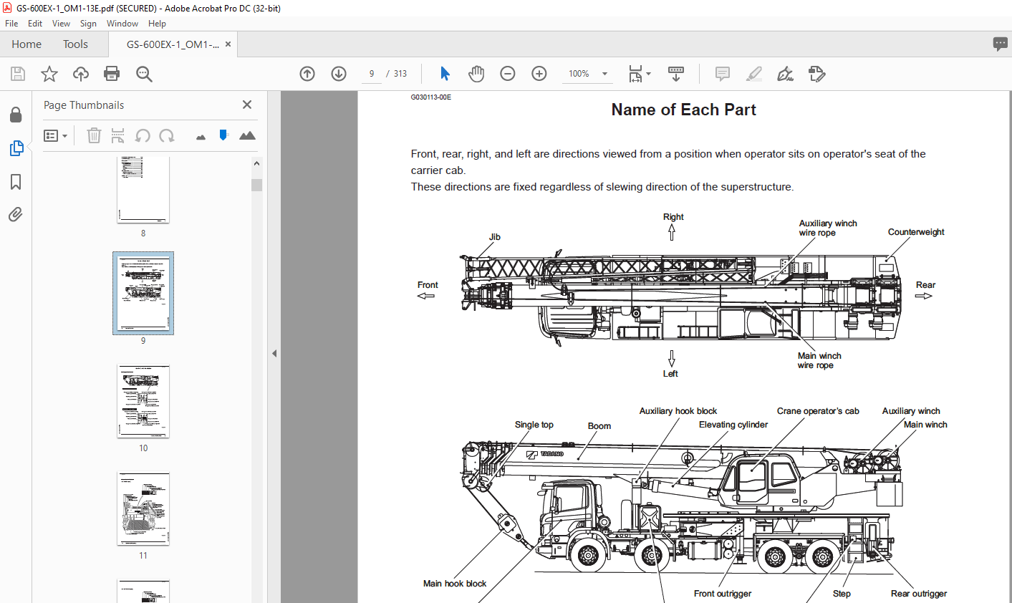Click the 'Crane operator's cab' label
Viewport: 1012px width, 603px height.
818,411
